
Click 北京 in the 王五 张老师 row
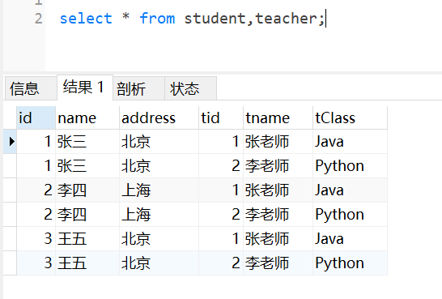(x=159, y=239)
